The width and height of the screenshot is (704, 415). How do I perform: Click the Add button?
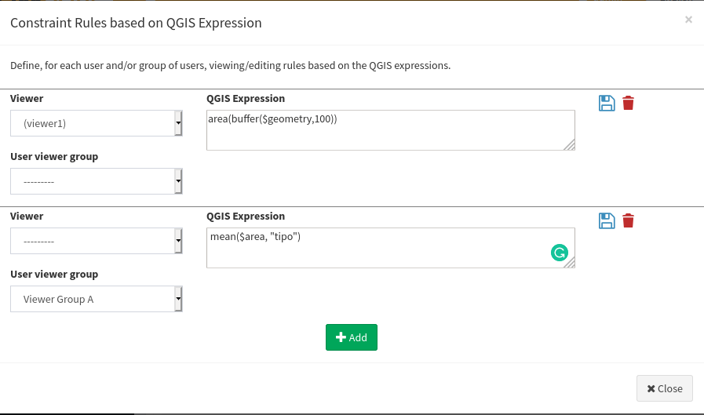click(x=352, y=337)
